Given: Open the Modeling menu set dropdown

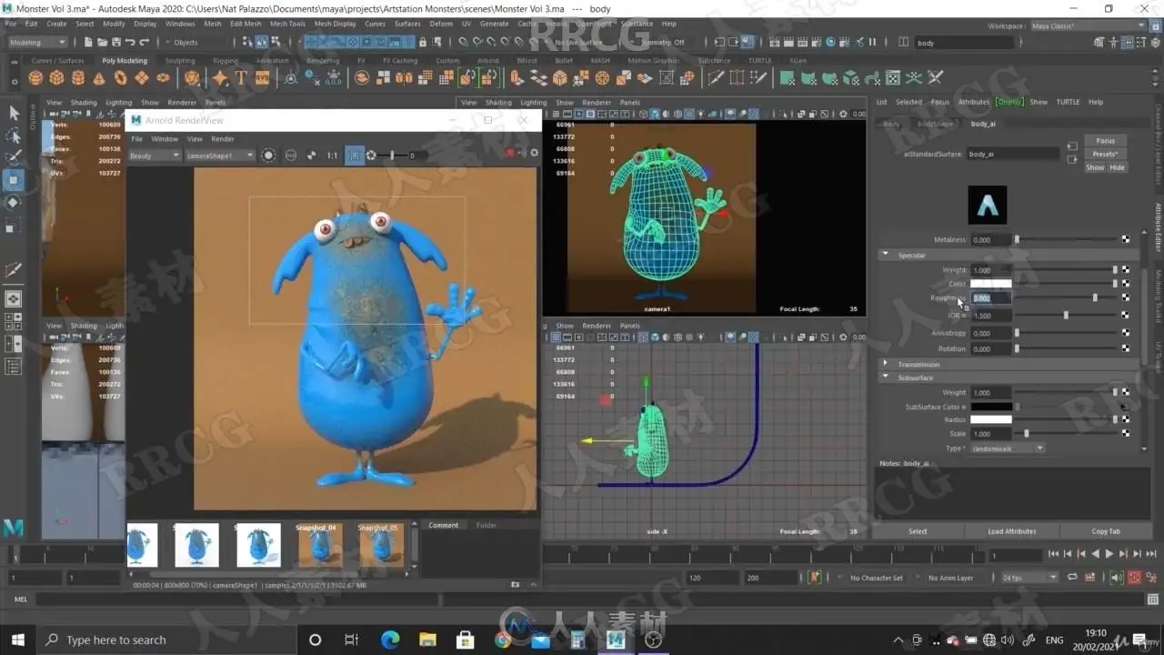Looking at the screenshot, I should click(x=36, y=42).
